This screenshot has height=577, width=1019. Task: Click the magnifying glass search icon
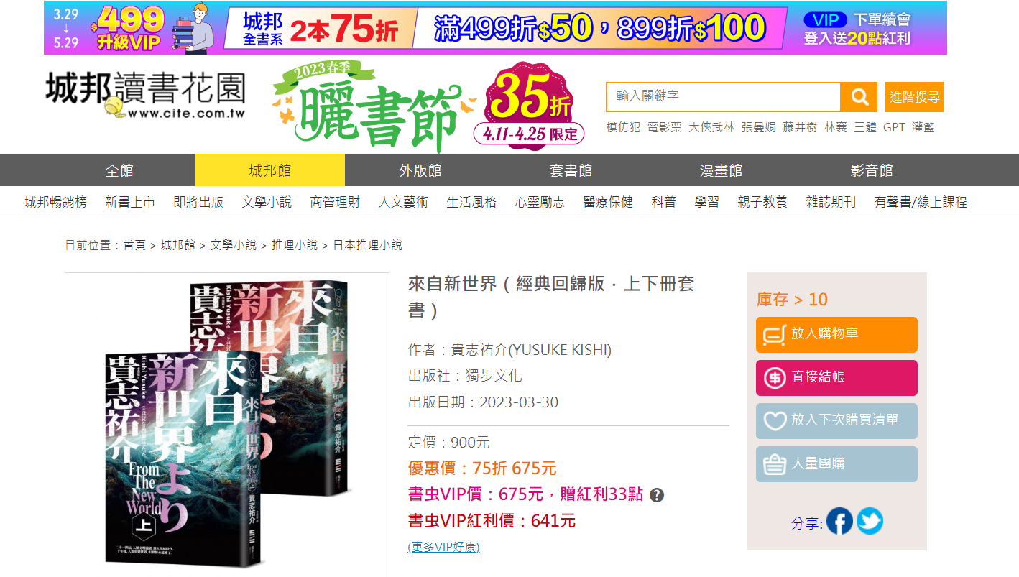click(x=859, y=97)
